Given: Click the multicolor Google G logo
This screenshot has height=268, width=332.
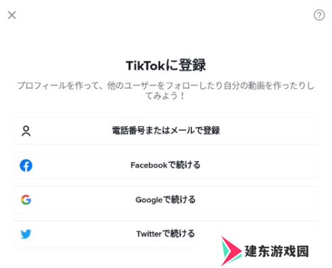Looking at the screenshot, I should pos(26,200).
